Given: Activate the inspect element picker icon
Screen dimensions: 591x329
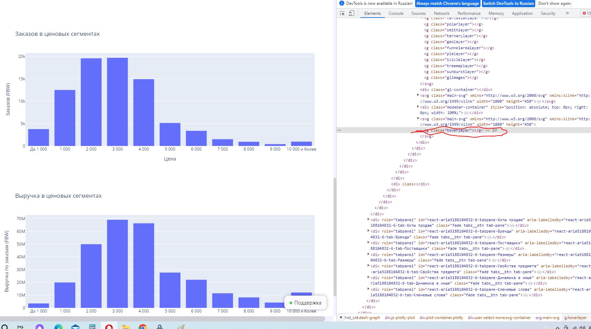Looking at the screenshot, I should [342, 13].
